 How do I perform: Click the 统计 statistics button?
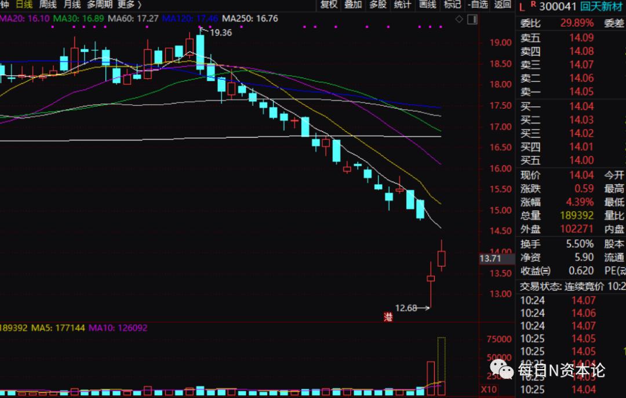402,5
